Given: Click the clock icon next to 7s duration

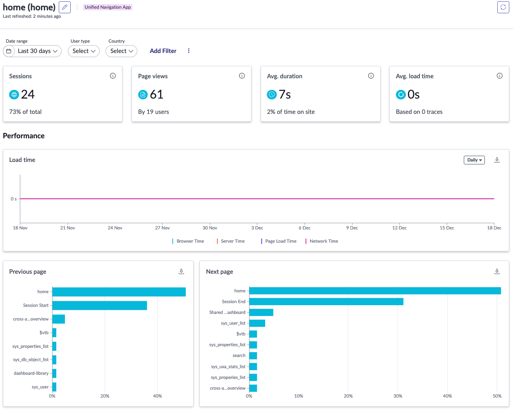Looking at the screenshot, I should 272,94.
